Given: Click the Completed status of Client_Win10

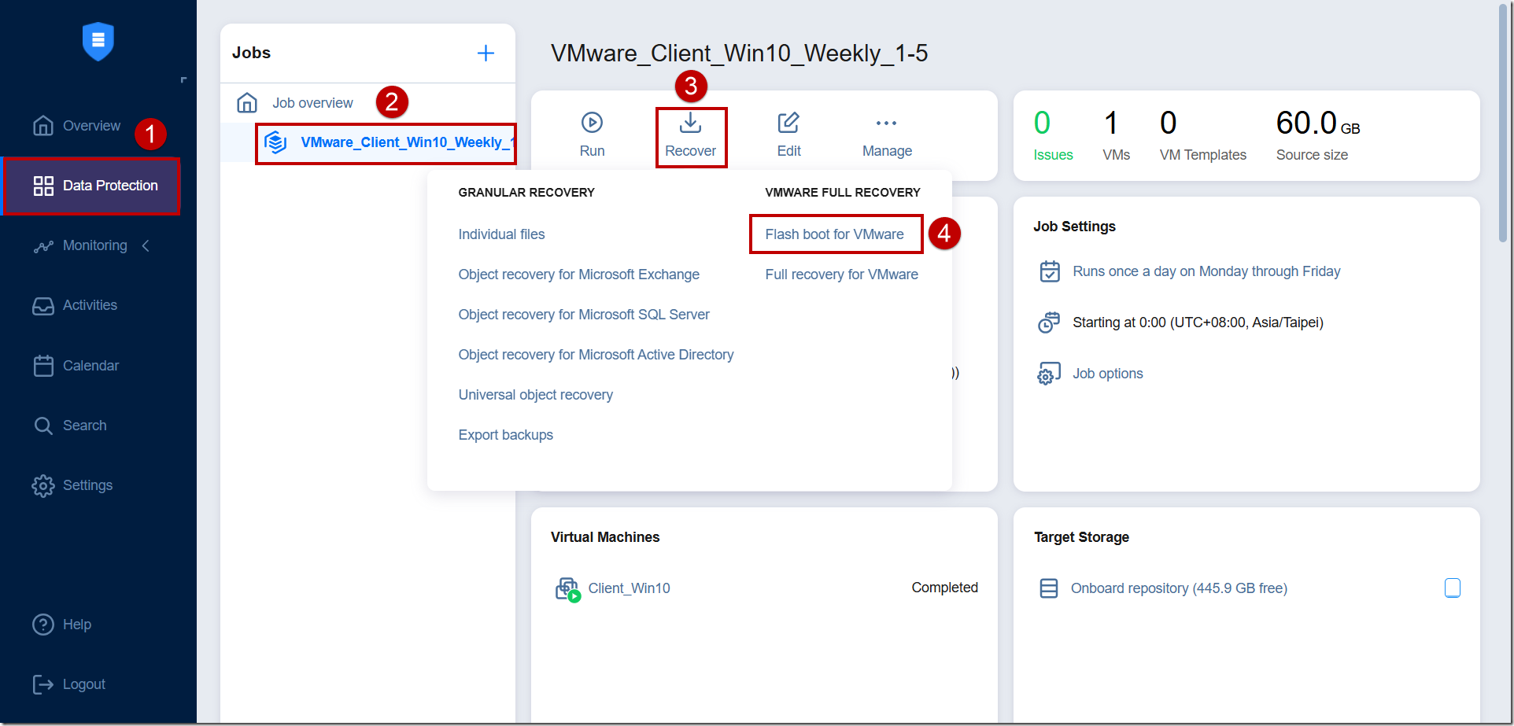Looking at the screenshot, I should (944, 588).
